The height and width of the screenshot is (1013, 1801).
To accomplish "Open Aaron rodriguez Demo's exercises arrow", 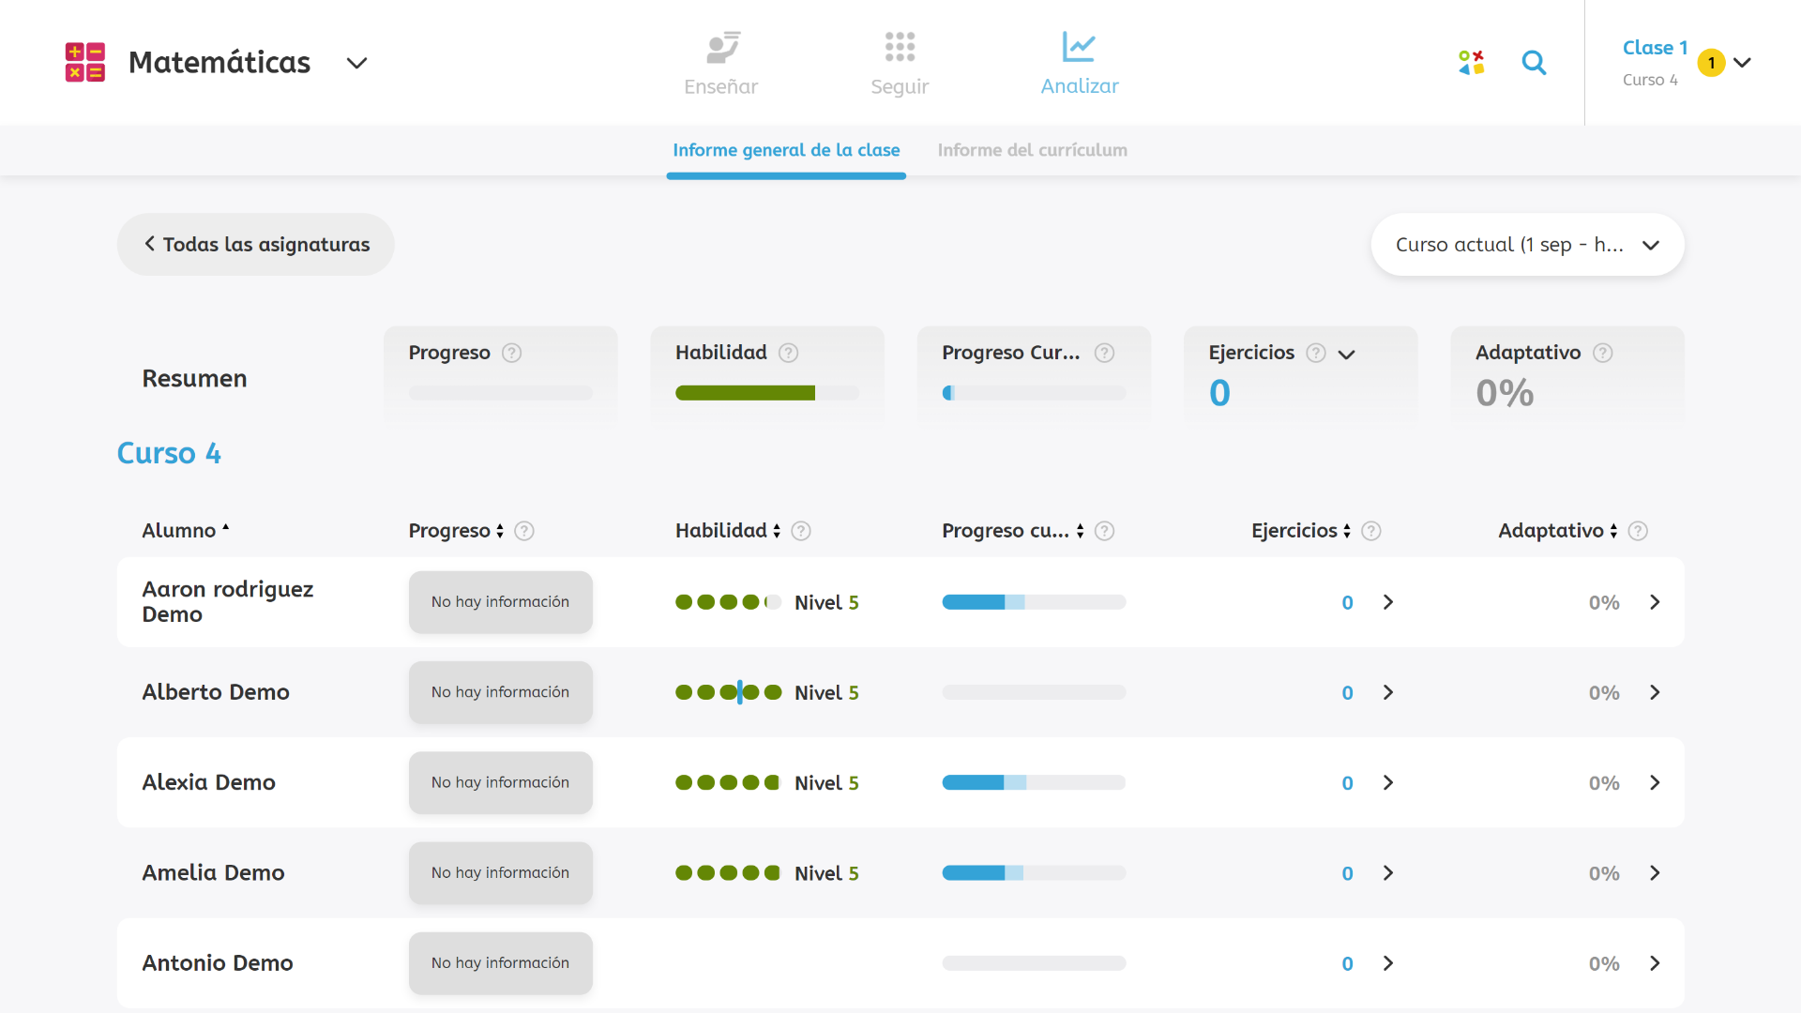I will (x=1388, y=602).
